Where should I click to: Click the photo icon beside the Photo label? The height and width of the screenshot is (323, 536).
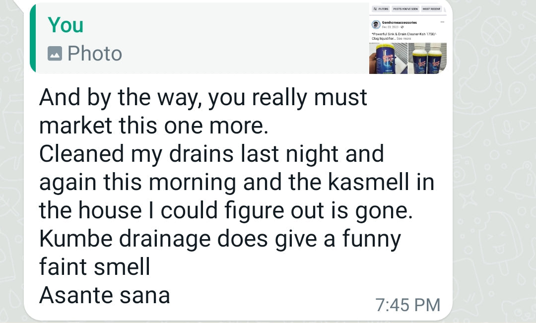[x=55, y=53]
